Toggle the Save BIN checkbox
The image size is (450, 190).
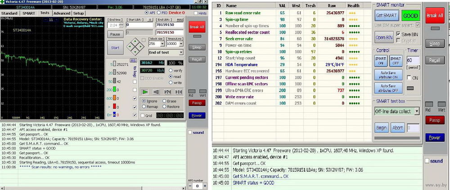tap(398, 34)
